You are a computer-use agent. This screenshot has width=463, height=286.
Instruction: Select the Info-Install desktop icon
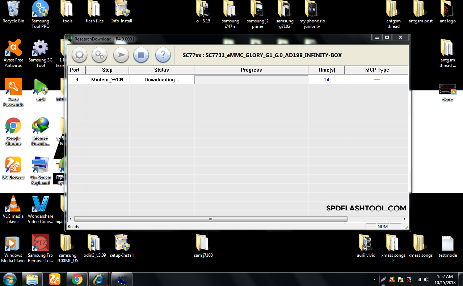click(x=122, y=12)
